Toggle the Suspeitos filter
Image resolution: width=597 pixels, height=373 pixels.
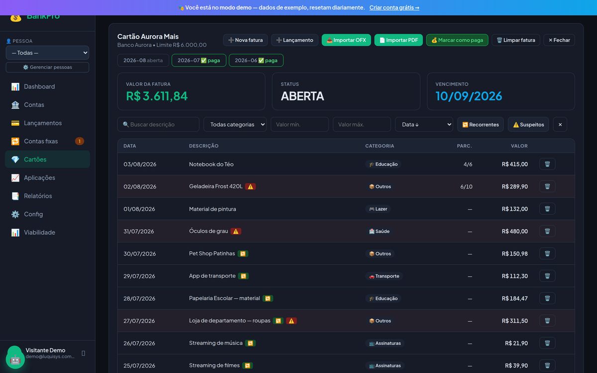click(x=528, y=124)
